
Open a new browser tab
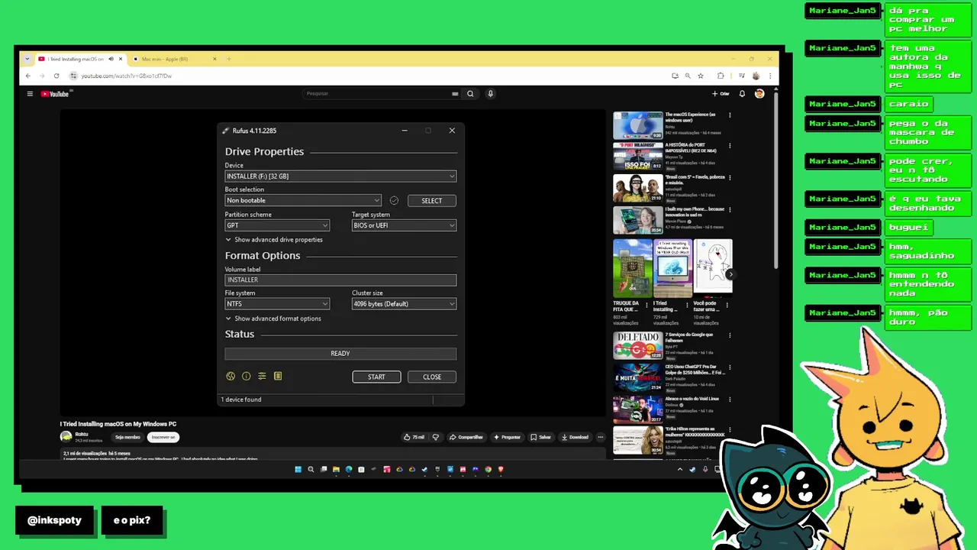(228, 59)
